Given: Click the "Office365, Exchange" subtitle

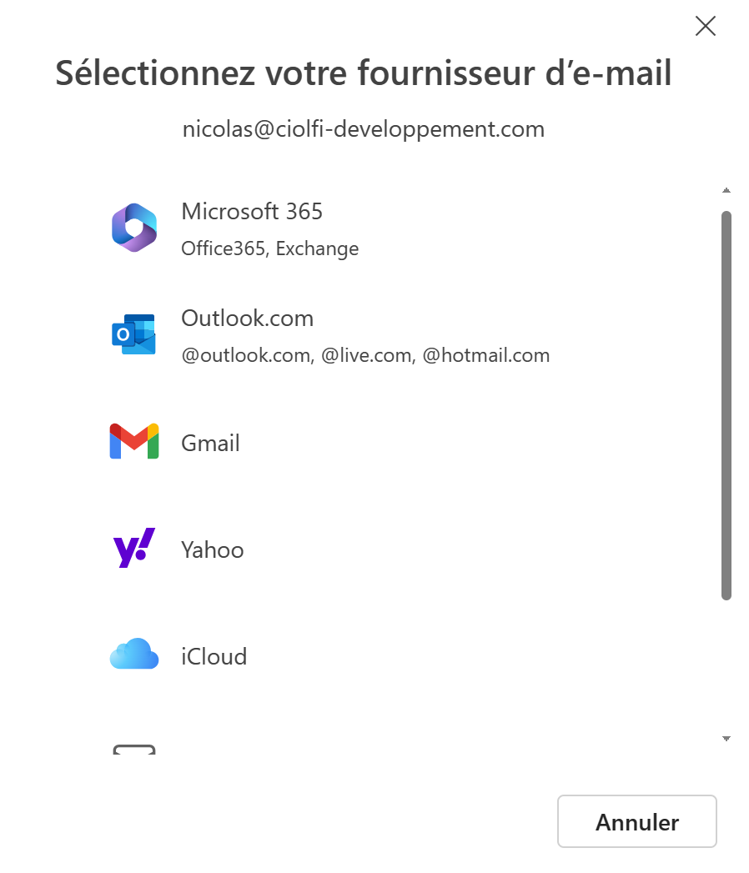Looking at the screenshot, I should pyautogui.click(x=269, y=248).
